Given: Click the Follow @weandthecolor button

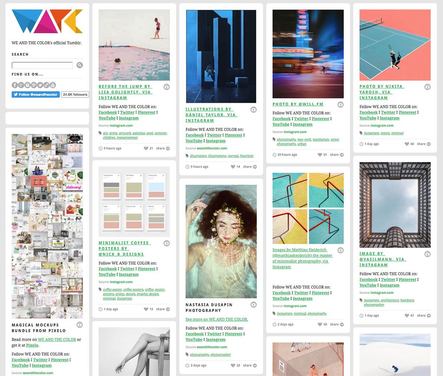Looking at the screenshot, I should point(35,94).
